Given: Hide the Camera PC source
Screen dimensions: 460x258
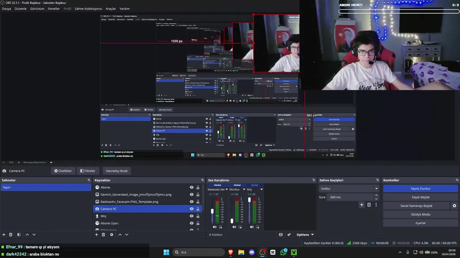Looking at the screenshot, I should pyautogui.click(x=192, y=209).
